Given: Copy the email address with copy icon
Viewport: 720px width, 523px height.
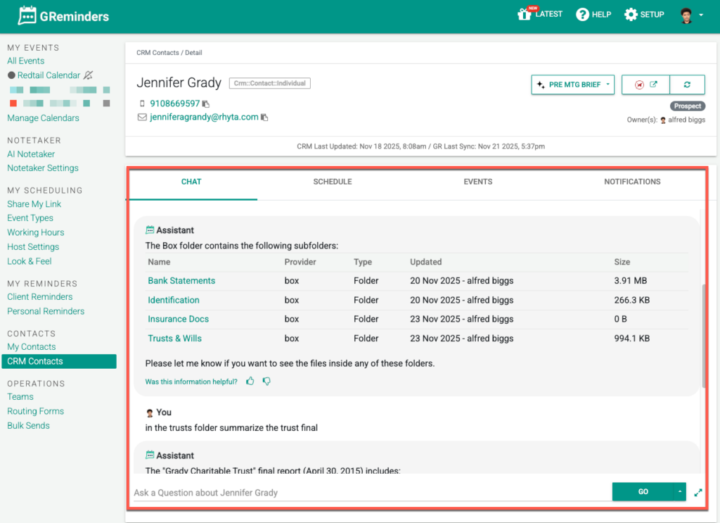Looking at the screenshot, I should [264, 118].
